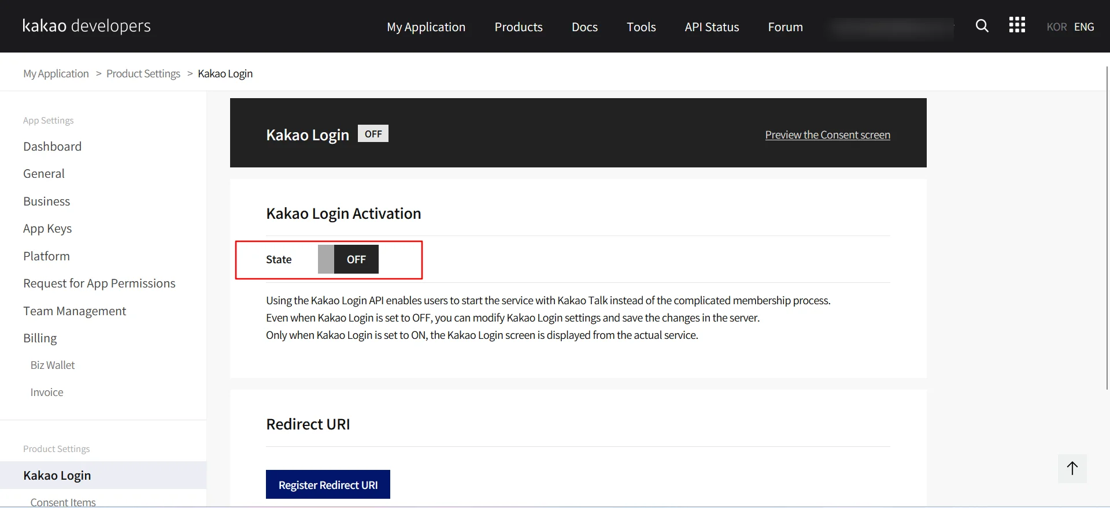Open the Products menu
Viewport: 1110px width, 508px height.
(519, 27)
